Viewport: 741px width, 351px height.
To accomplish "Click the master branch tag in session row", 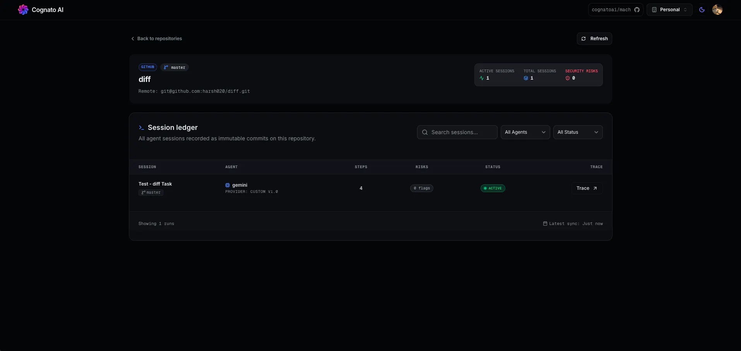I will (151, 193).
